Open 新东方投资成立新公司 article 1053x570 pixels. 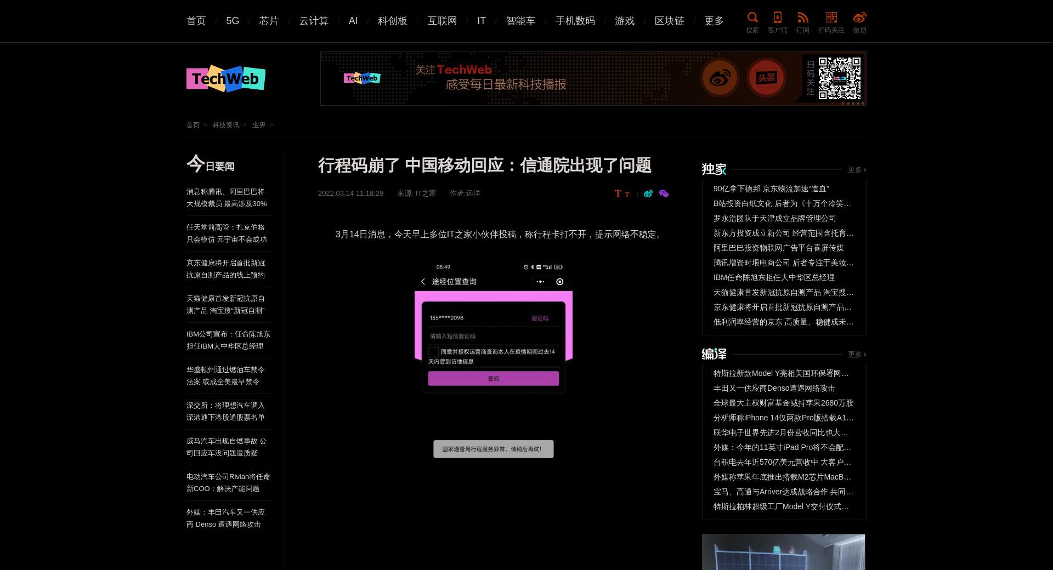point(783,233)
